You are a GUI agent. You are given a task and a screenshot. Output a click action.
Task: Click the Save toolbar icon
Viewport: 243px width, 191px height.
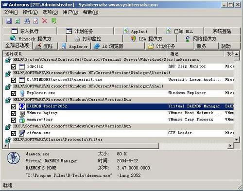pos(9,21)
